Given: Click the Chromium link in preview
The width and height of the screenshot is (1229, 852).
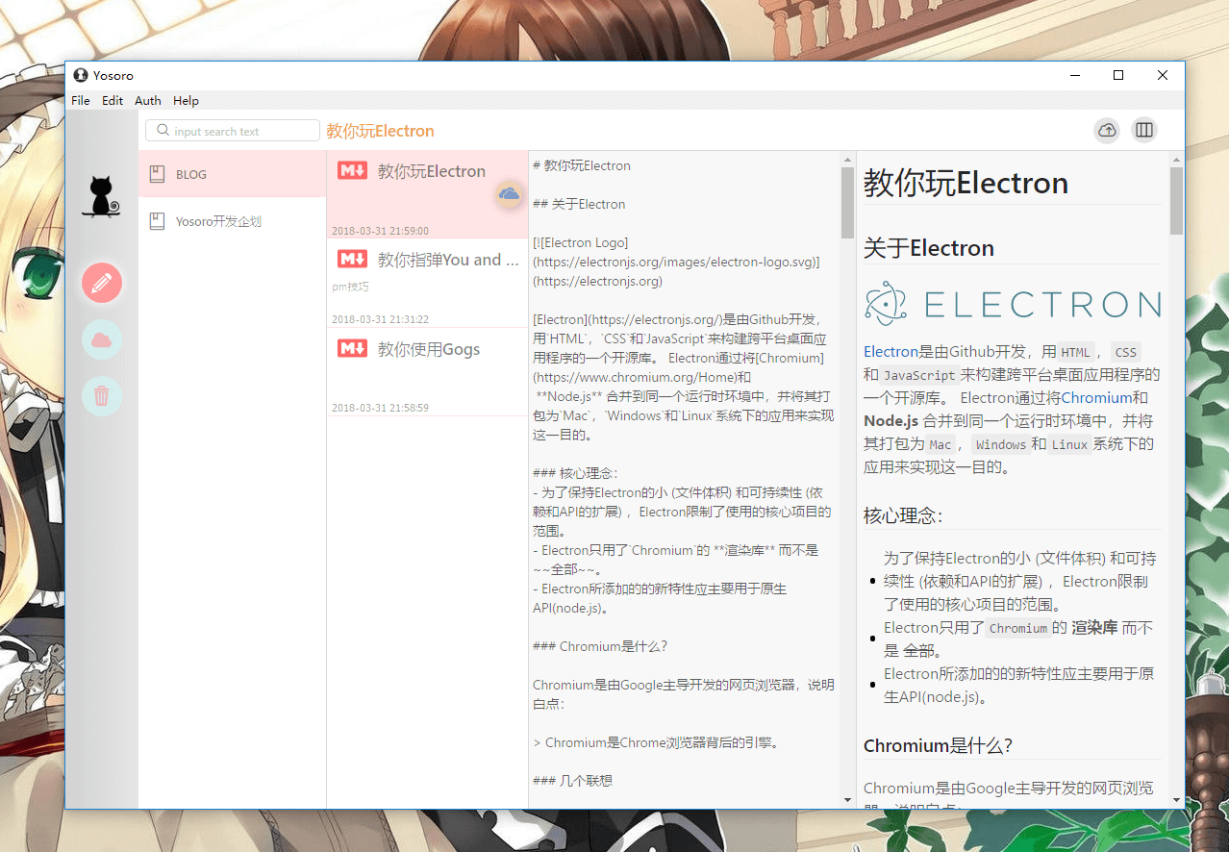Looking at the screenshot, I should pyautogui.click(x=1096, y=397).
